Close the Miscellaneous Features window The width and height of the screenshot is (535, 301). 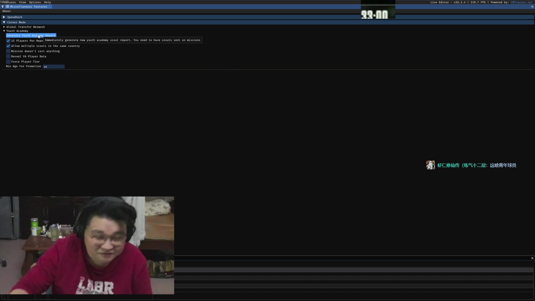point(532,7)
